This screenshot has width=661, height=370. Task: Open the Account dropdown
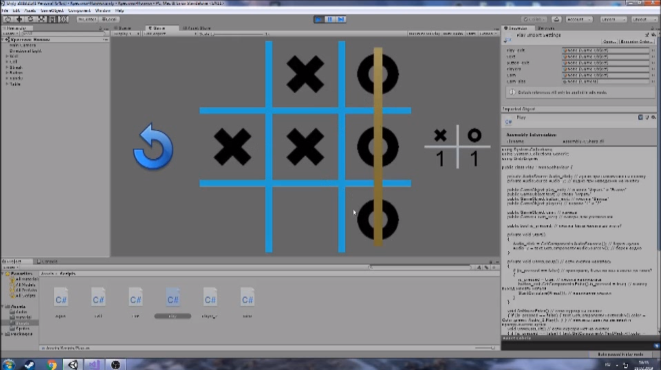point(579,19)
